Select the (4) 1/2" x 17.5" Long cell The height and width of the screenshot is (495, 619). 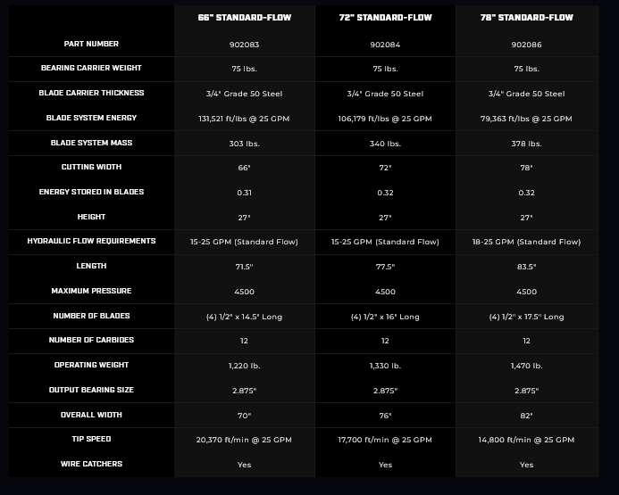(526, 317)
